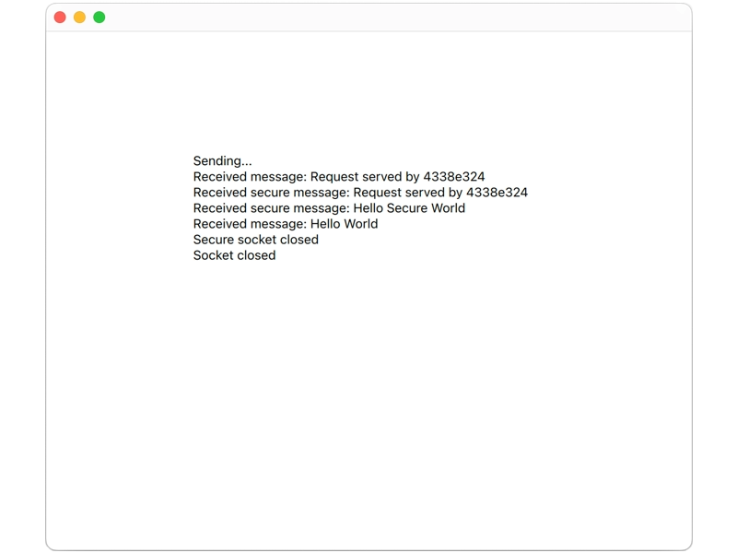Click the red close window control
The image size is (737, 553).
click(59, 16)
